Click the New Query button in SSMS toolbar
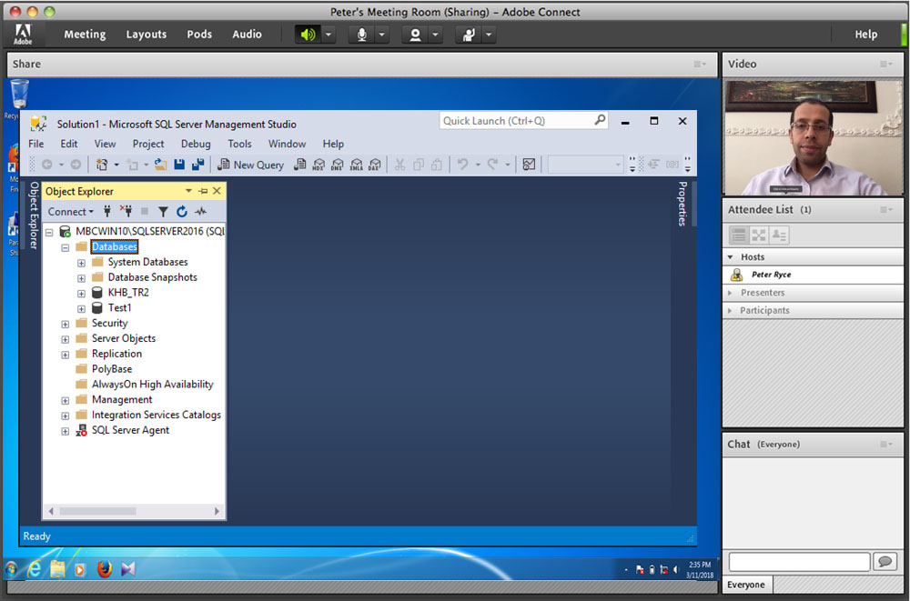 coord(251,165)
